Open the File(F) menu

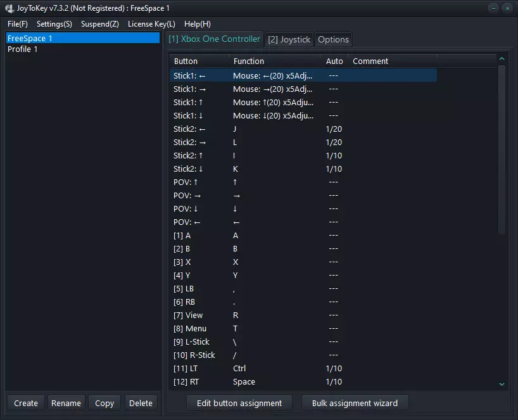click(x=18, y=24)
